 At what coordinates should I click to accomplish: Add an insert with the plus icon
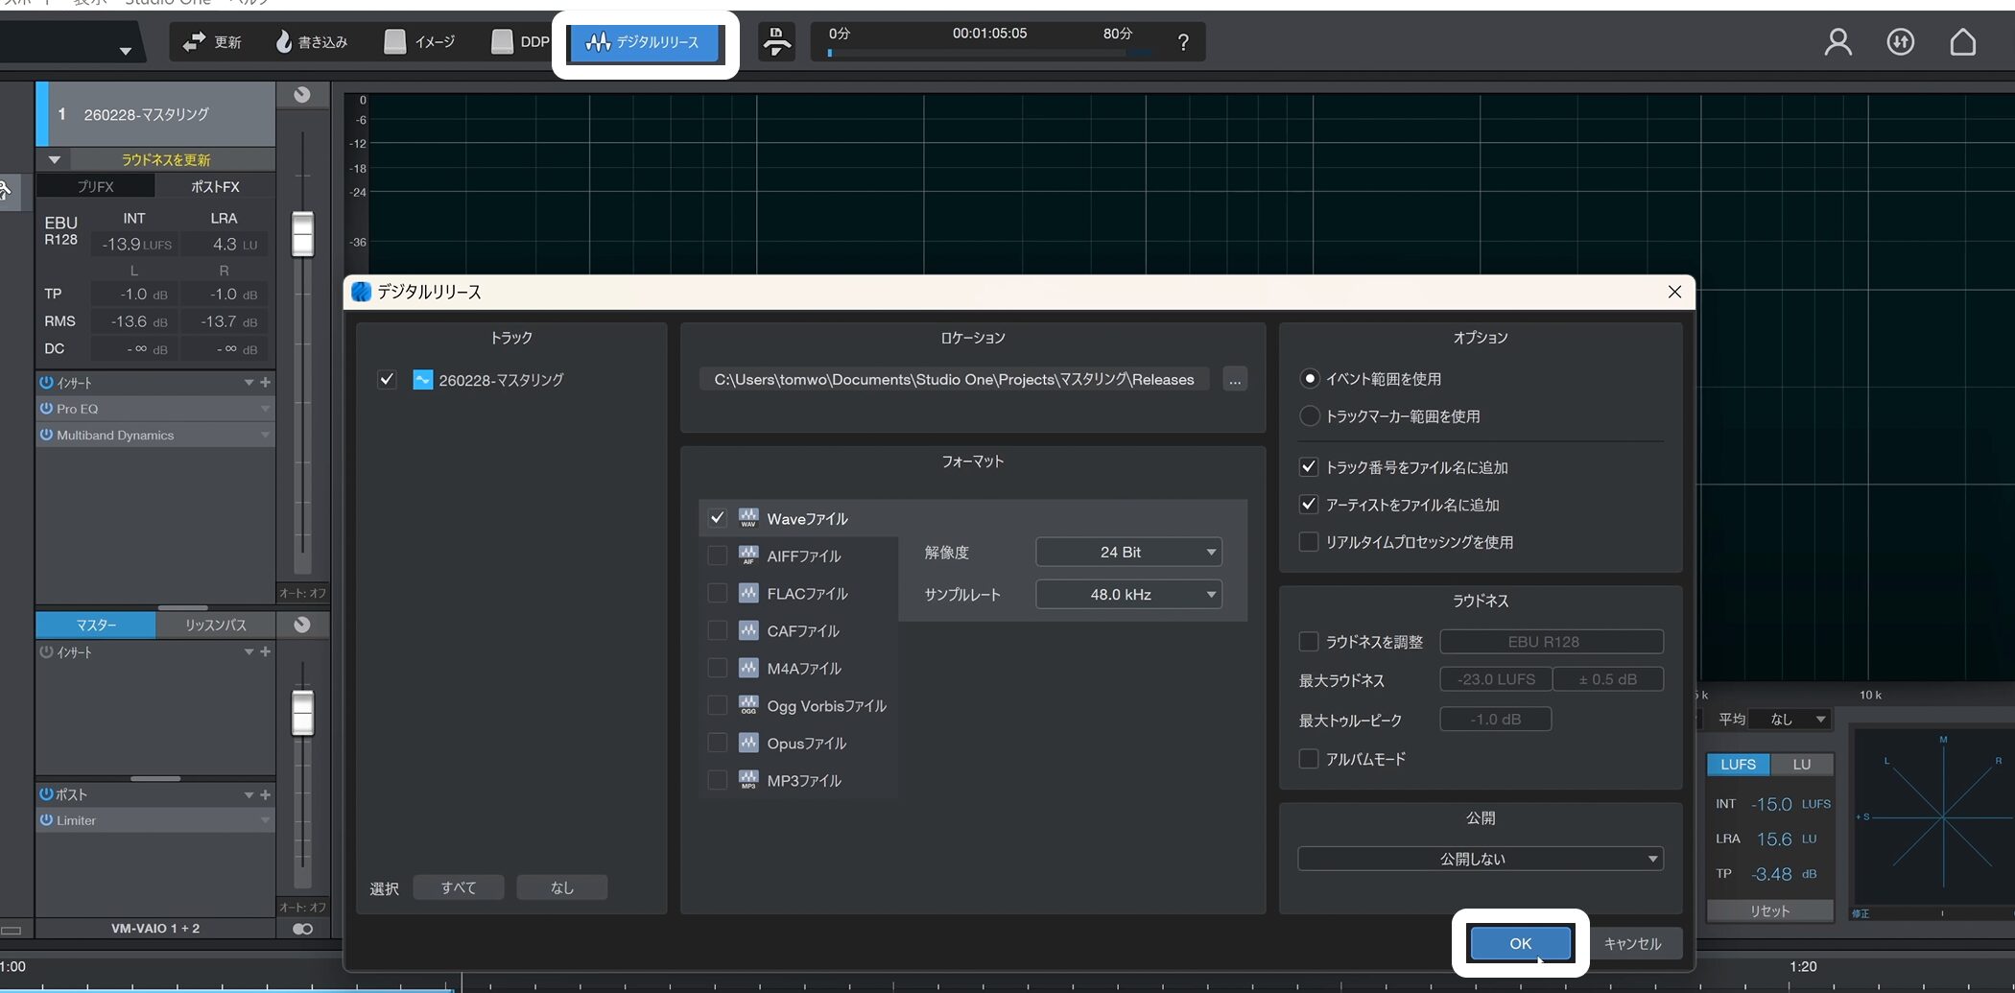266,383
